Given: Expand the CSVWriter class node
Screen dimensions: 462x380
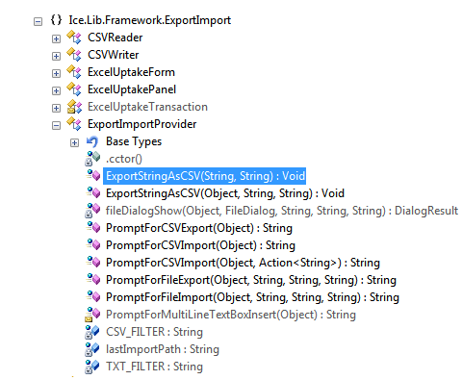Looking at the screenshot, I should [56, 56].
